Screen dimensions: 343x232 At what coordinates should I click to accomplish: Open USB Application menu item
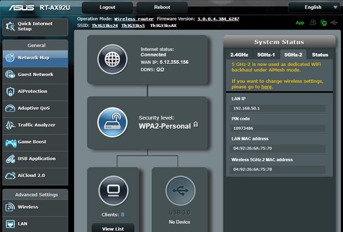pyautogui.click(x=35, y=159)
